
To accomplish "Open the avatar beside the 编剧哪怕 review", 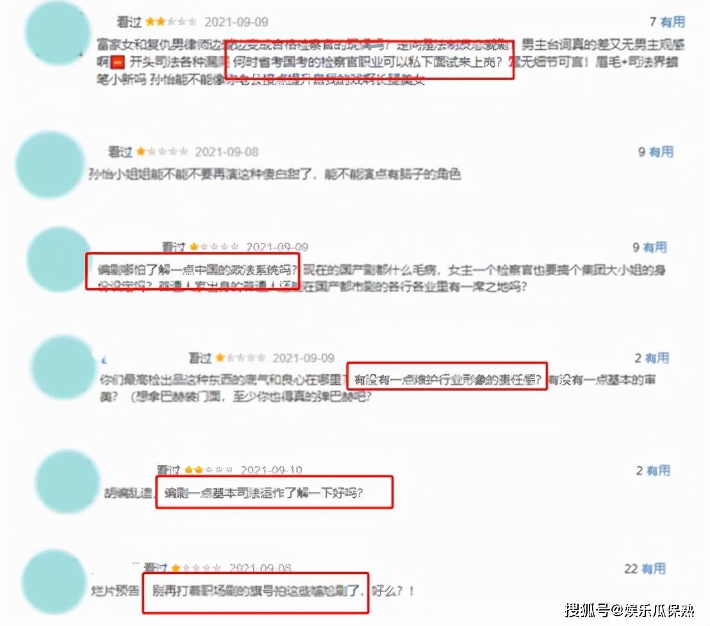I will [x=59, y=259].
